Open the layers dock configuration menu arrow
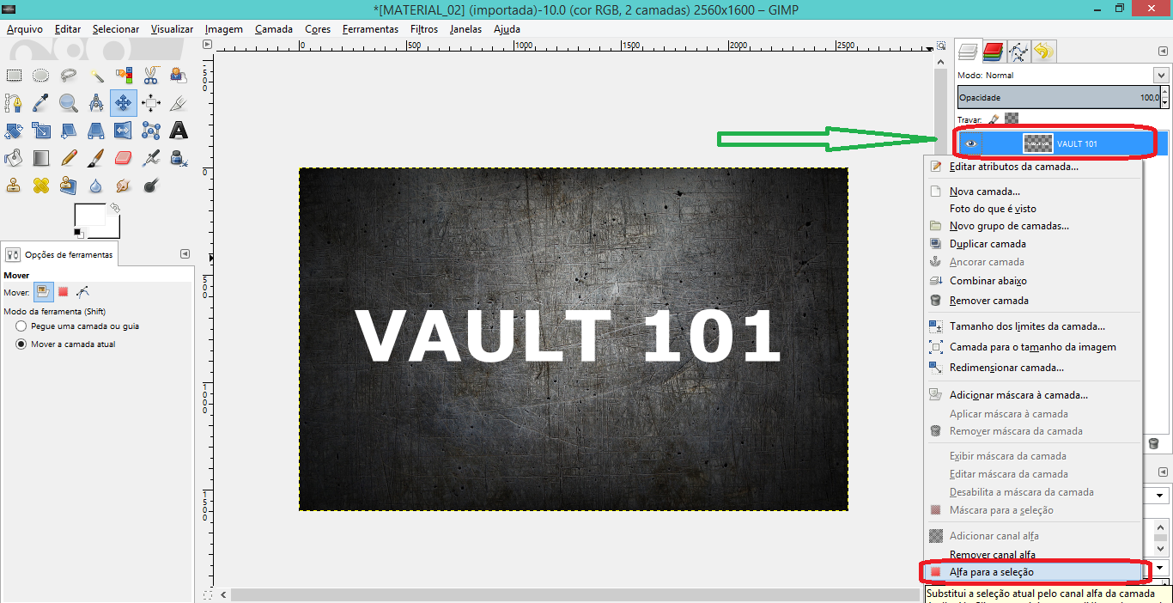 pos(1163,52)
